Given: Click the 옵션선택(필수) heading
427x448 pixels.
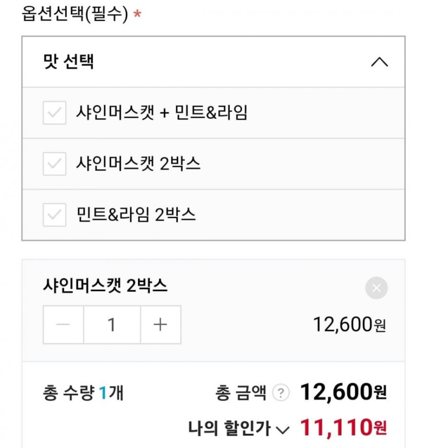Looking at the screenshot, I should coord(75,14).
